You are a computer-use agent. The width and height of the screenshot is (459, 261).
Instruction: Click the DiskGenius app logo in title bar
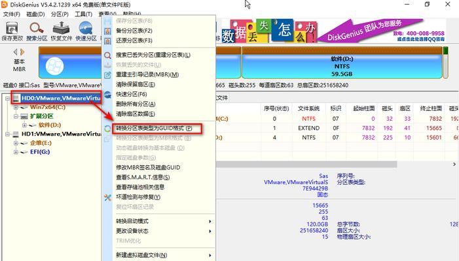click(x=4, y=5)
